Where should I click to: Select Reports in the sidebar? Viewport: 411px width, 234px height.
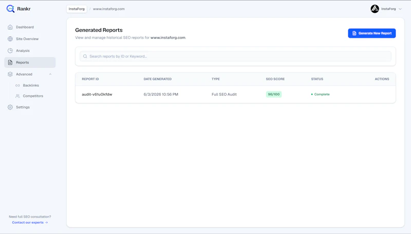point(30,62)
